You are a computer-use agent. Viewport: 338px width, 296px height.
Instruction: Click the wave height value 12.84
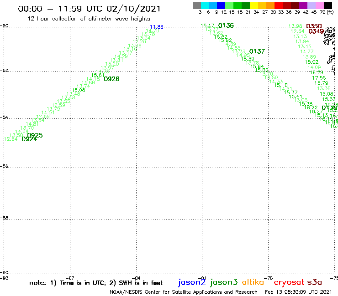[x=11, y=139]
